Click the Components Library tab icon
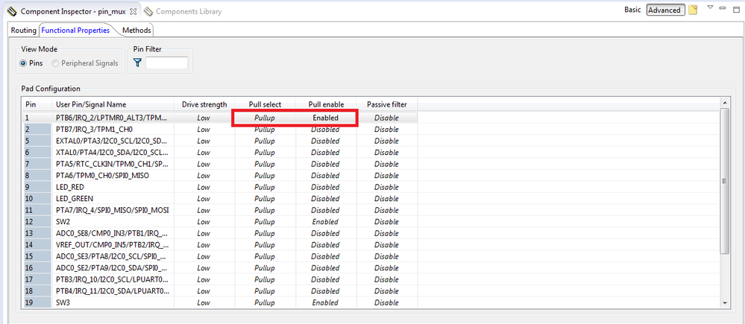 (148, 11)
